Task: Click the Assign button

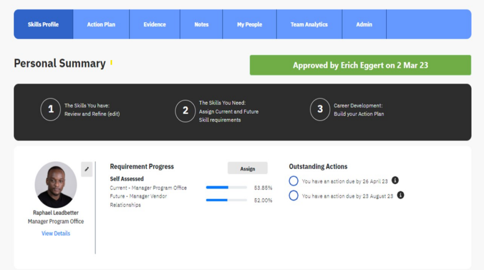Action: pyautogui.click(x=248, y=169)
